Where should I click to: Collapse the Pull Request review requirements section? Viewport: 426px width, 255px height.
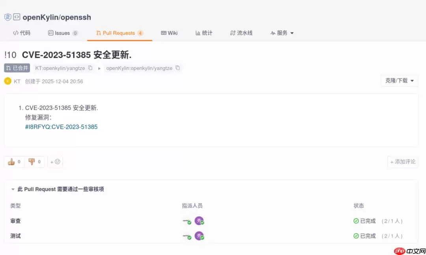[13, 189]
